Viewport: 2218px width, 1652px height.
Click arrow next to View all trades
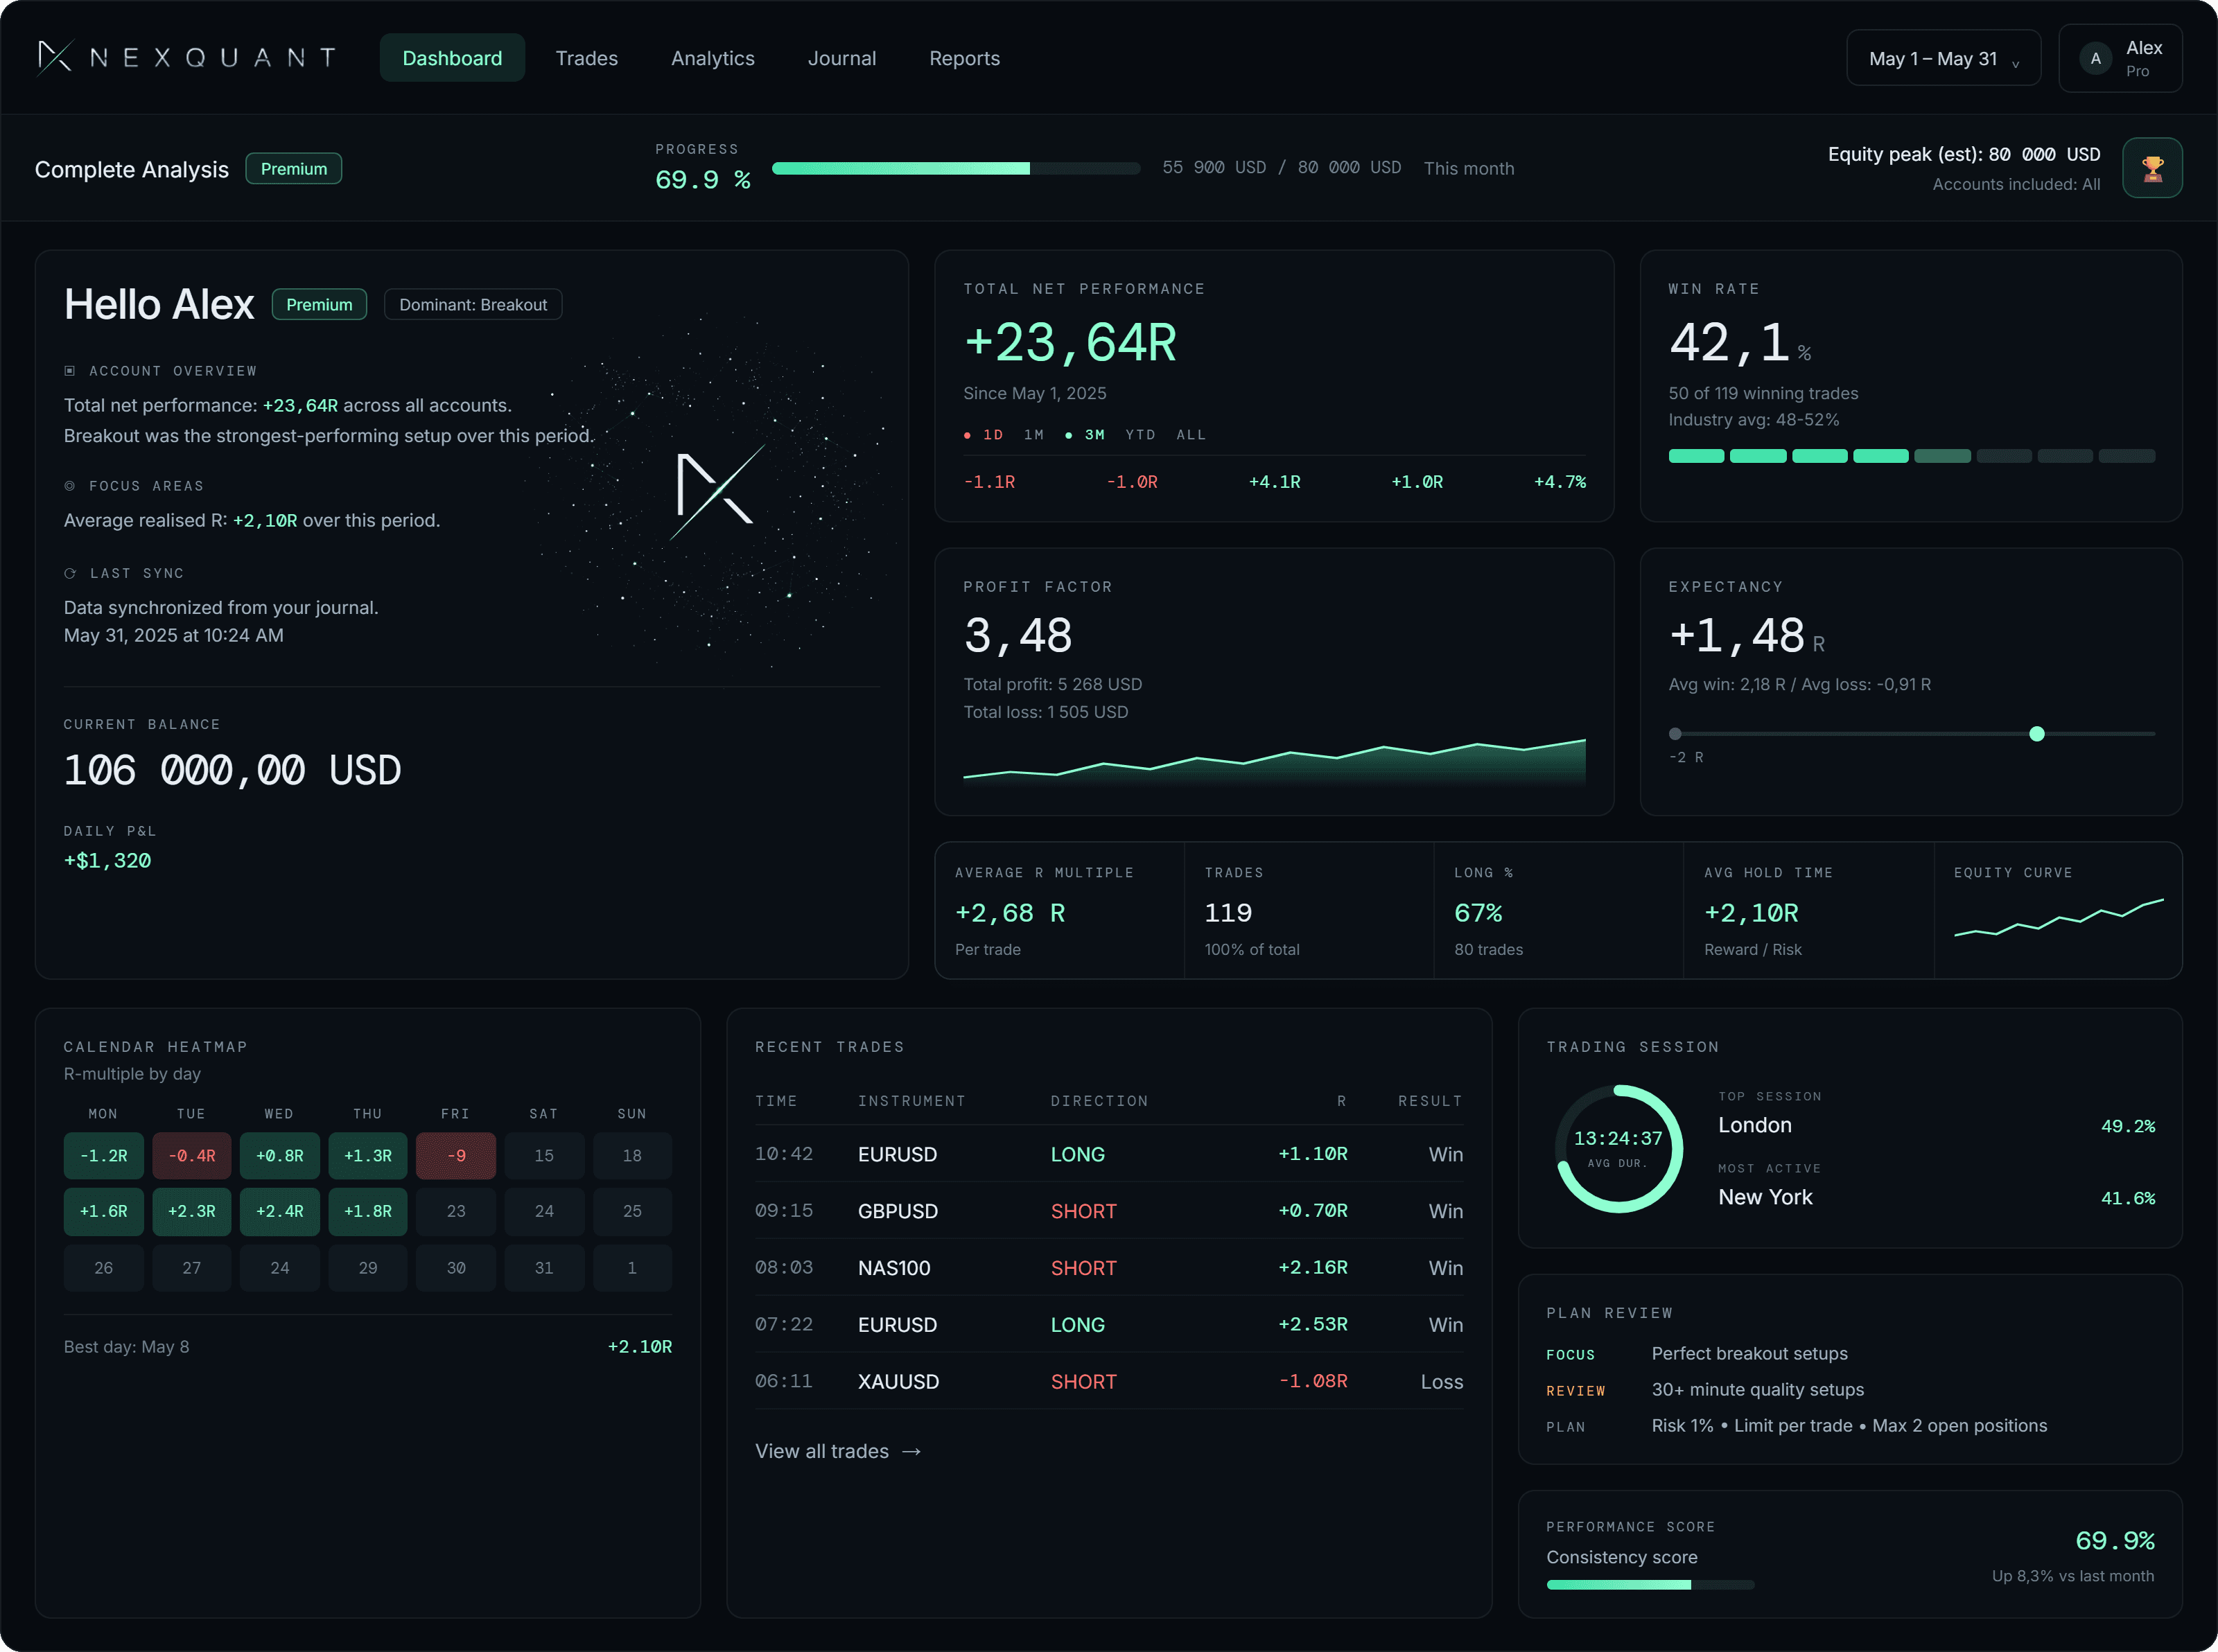pyautogui.click(x=911, y=1451)
